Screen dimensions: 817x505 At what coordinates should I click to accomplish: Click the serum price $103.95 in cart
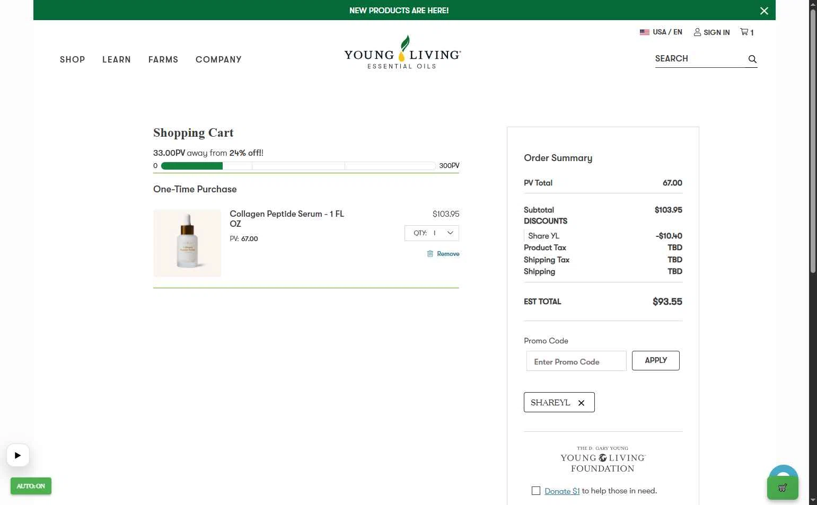(x=446, y=214)
